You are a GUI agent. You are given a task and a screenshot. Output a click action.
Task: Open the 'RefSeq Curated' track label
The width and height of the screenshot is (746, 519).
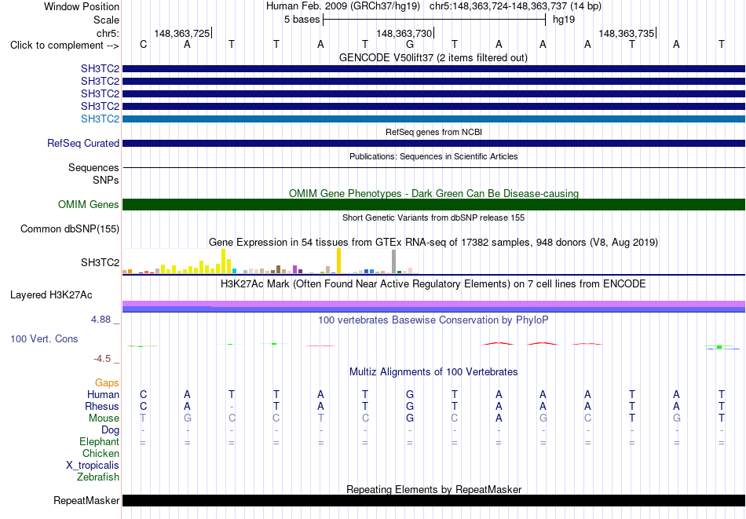coord(83,143)
